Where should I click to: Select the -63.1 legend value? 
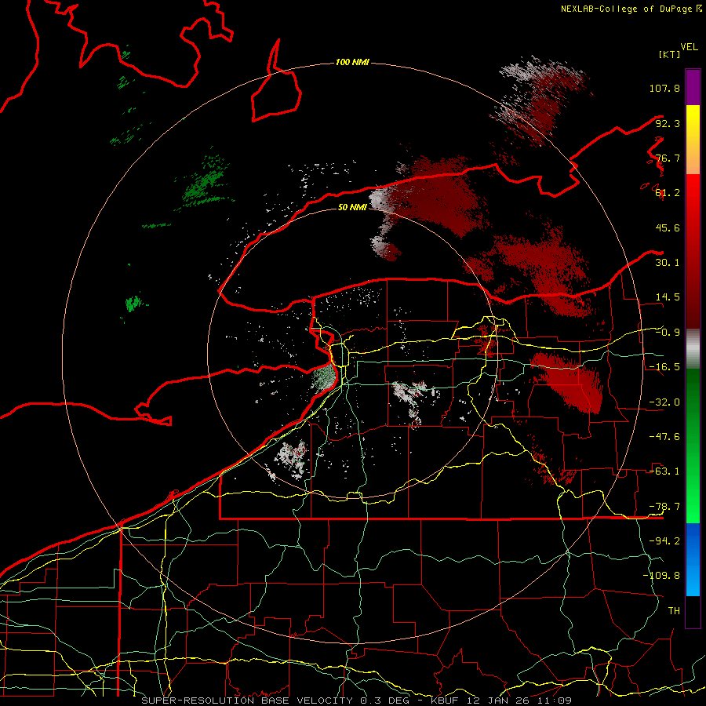664,471
